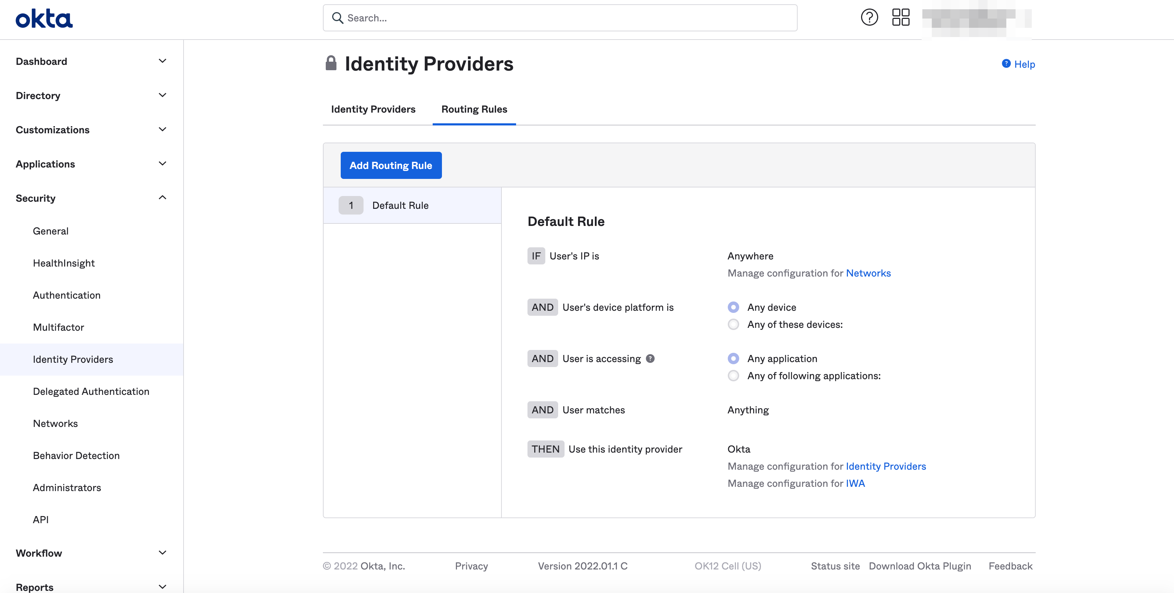This screenshot has width=1174, height=593.
Task: Open the apps grid icon
Action: point(901,18)
